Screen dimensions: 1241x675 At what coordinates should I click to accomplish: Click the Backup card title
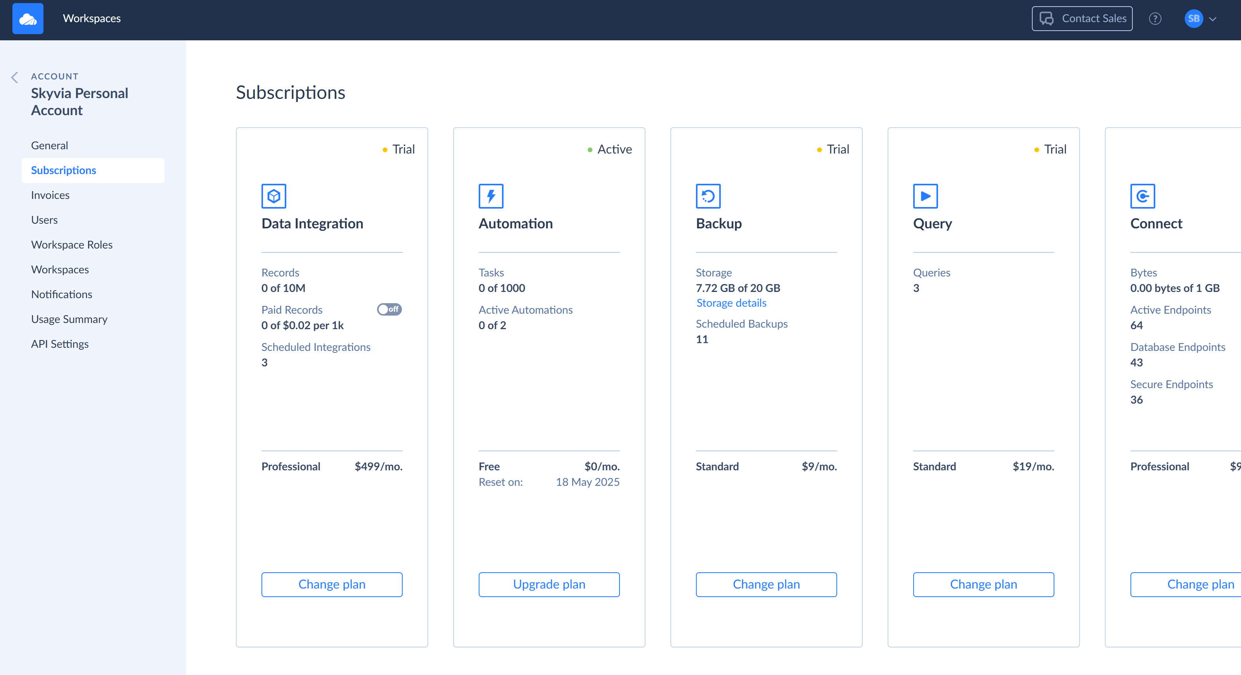(719, 223)
